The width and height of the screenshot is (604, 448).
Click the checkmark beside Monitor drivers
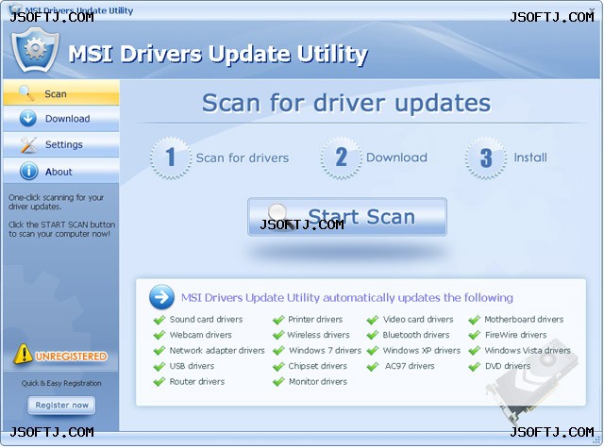[278, 382]
